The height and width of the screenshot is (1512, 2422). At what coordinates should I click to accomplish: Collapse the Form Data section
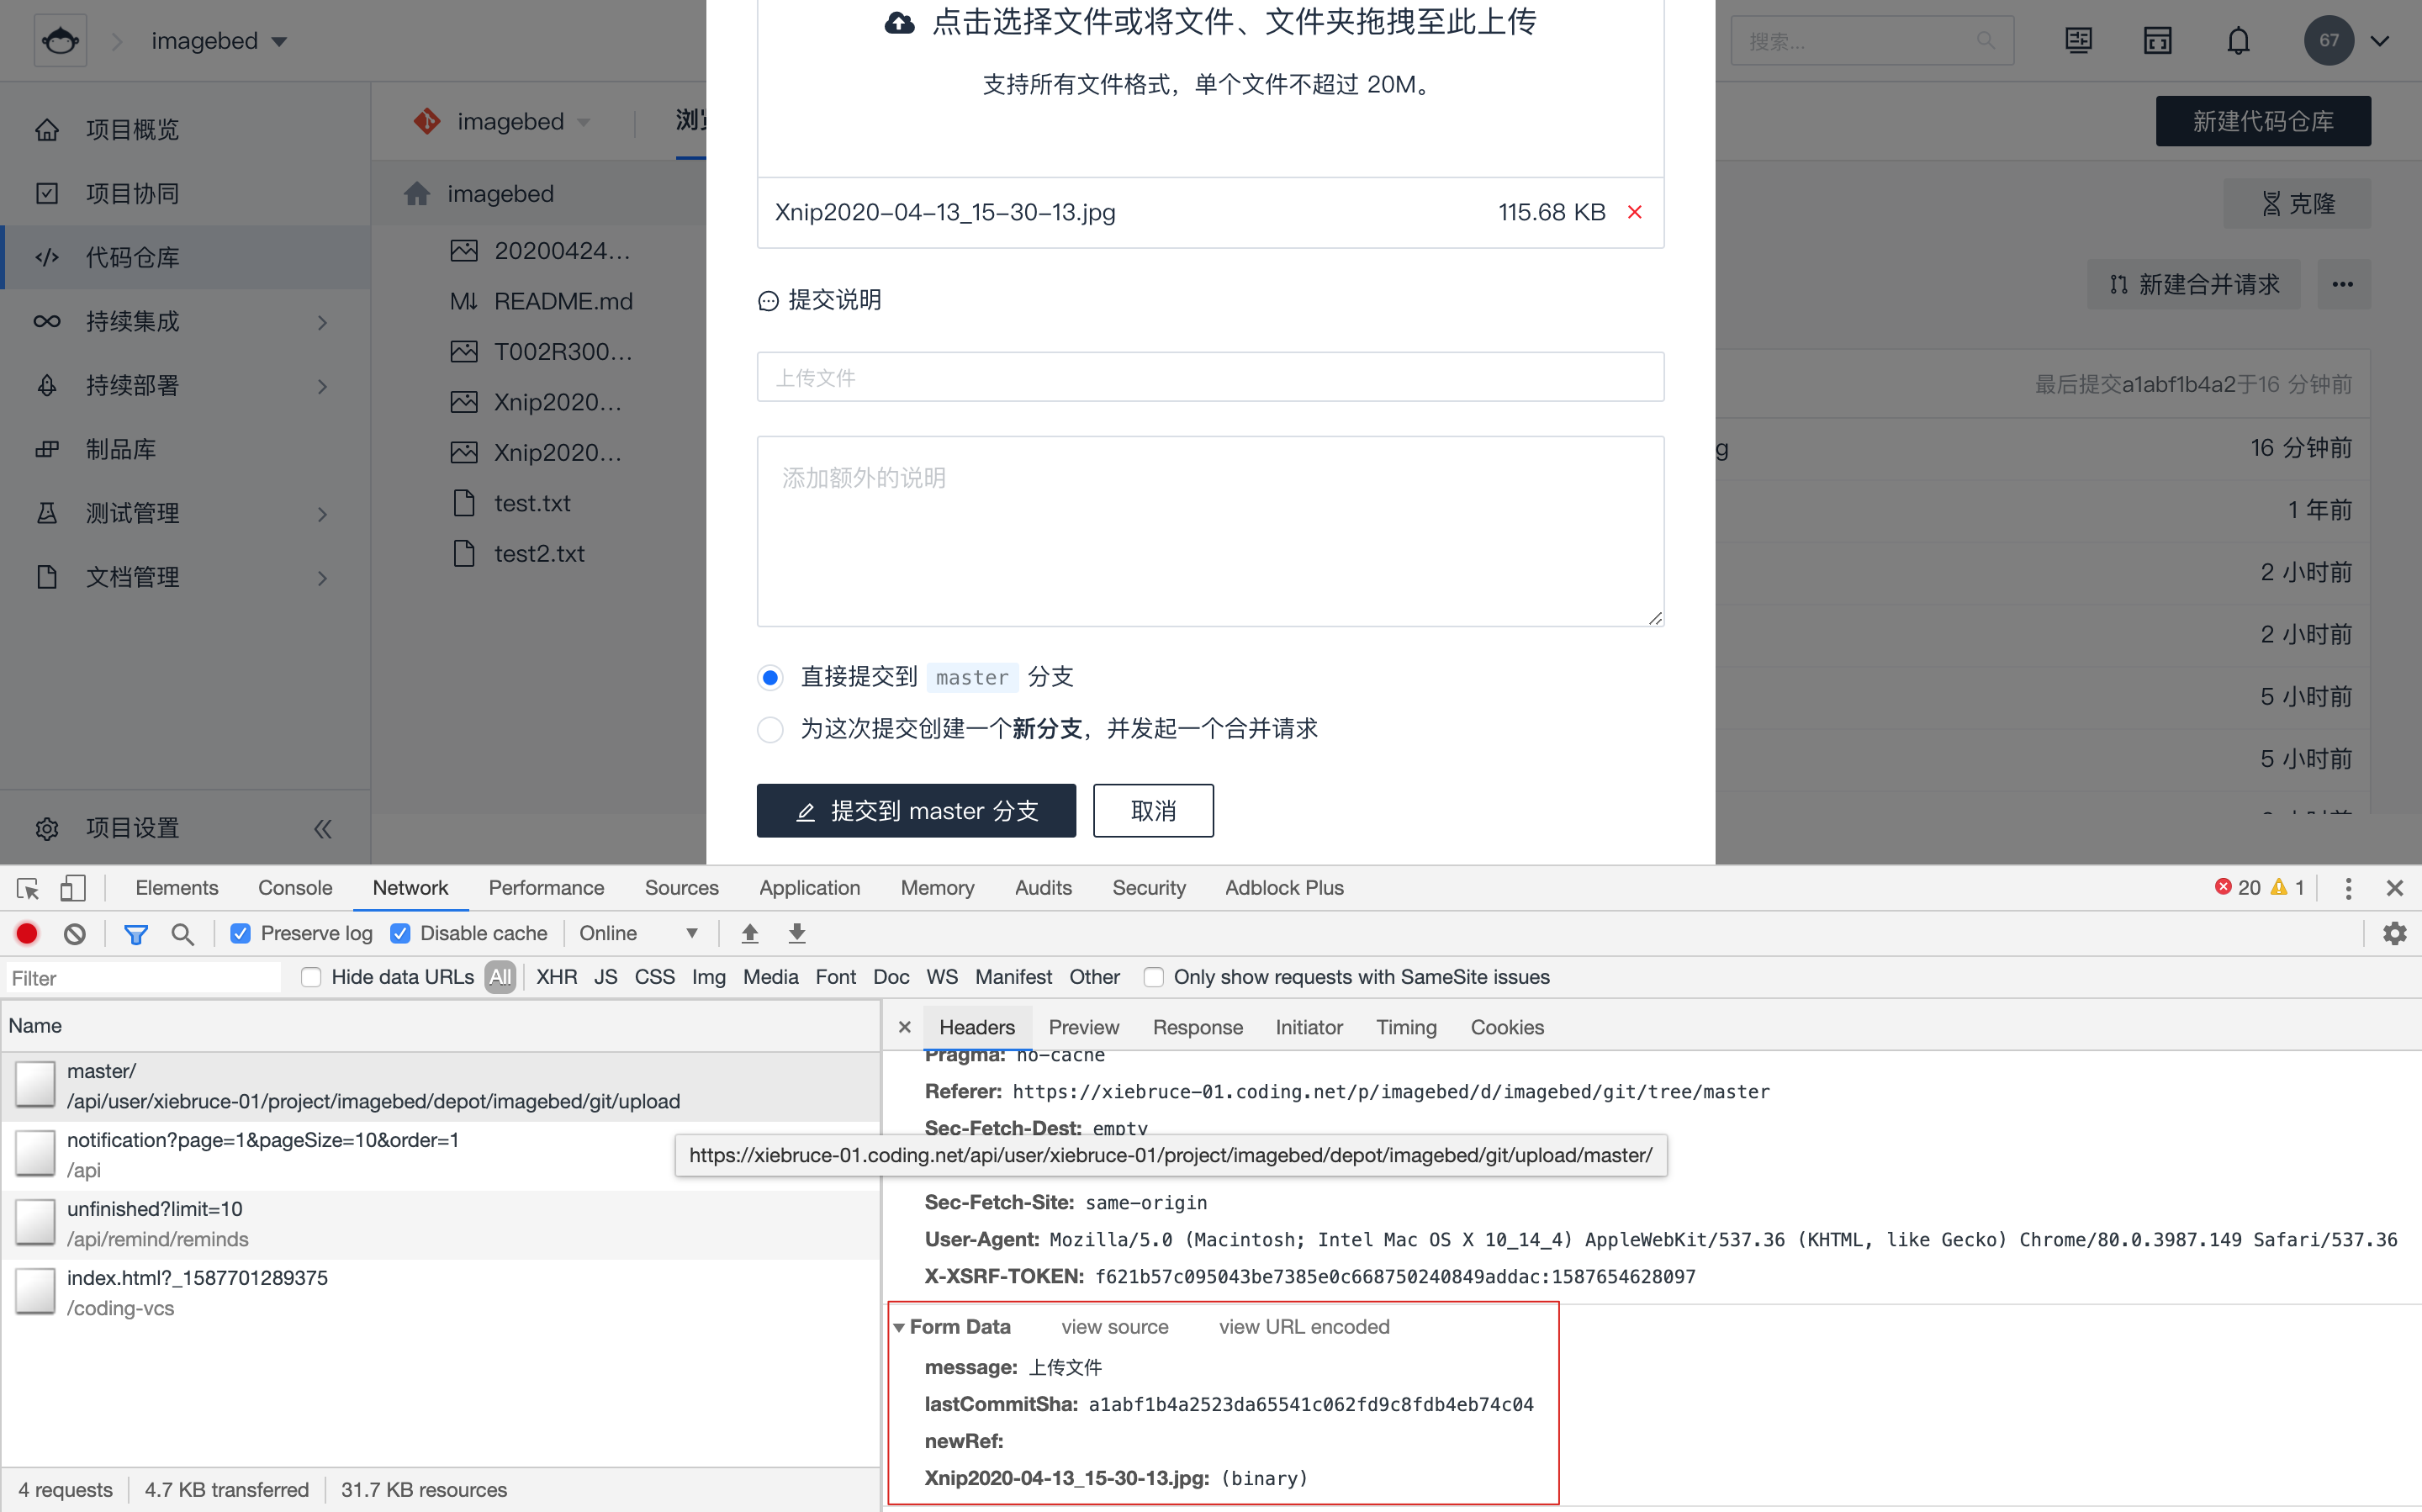[x=899, y=1327]
